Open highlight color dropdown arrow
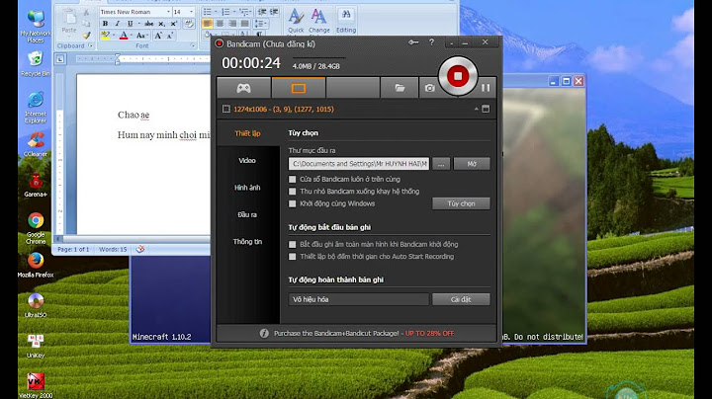 coord(114,36)
